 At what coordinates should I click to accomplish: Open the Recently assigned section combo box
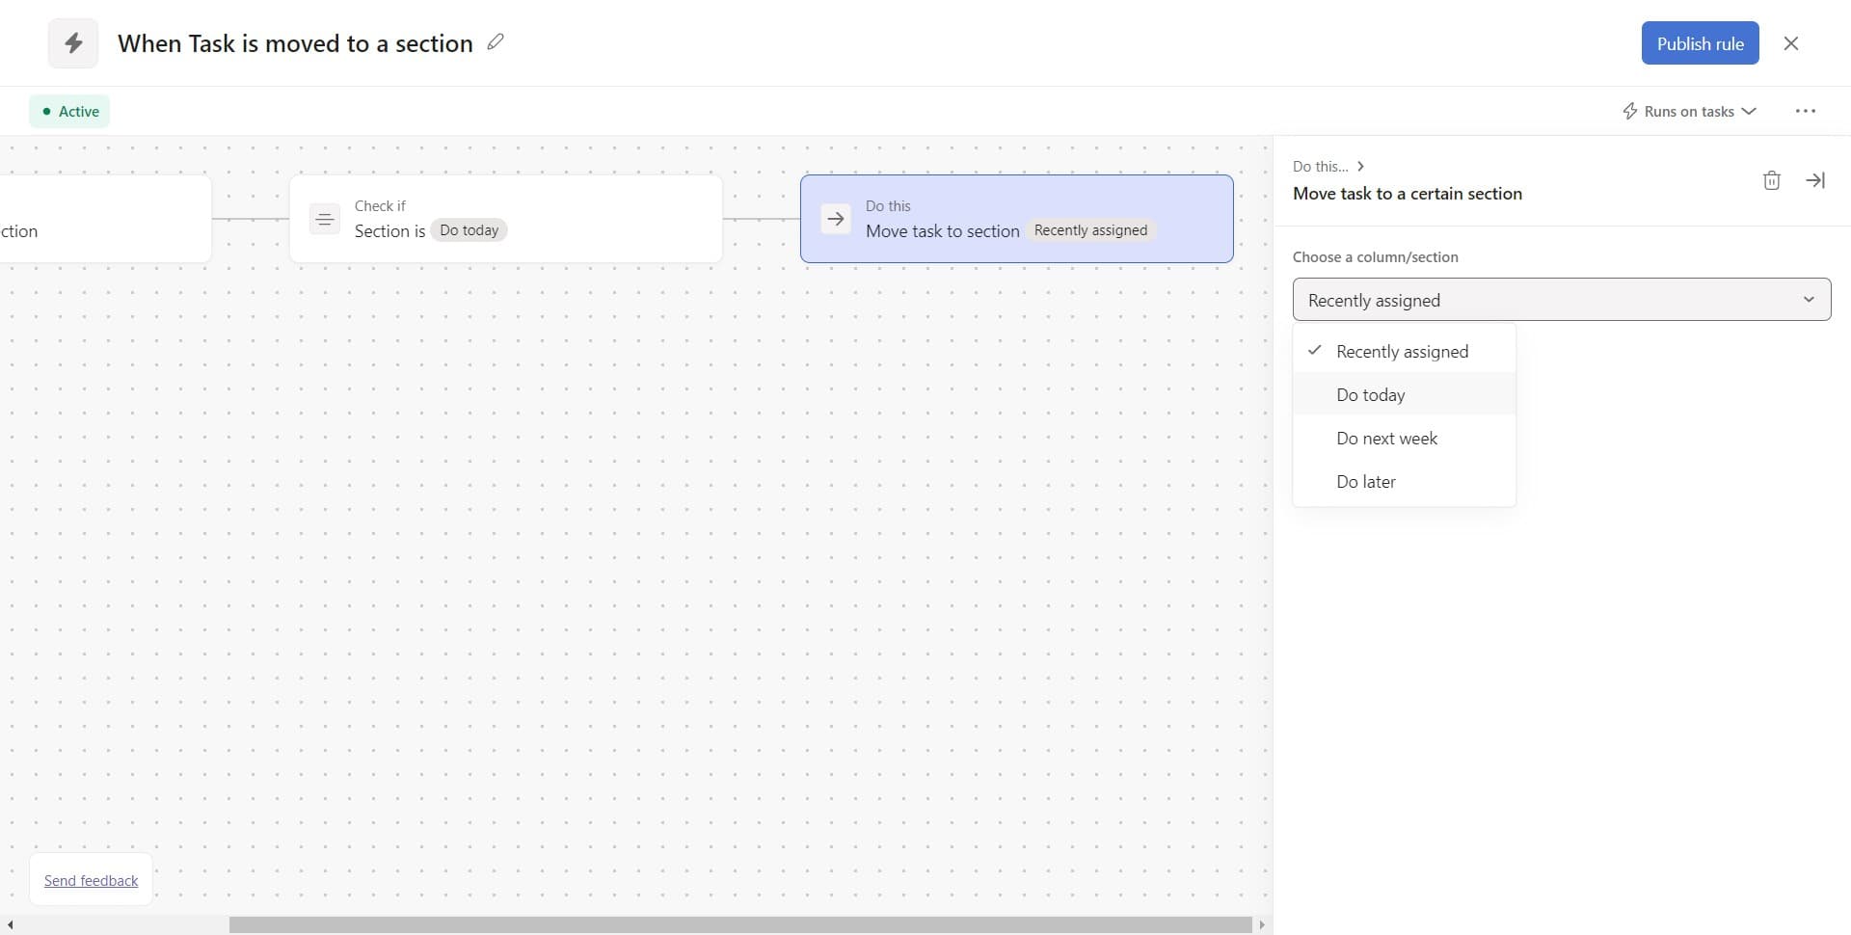click(1561, 300)
